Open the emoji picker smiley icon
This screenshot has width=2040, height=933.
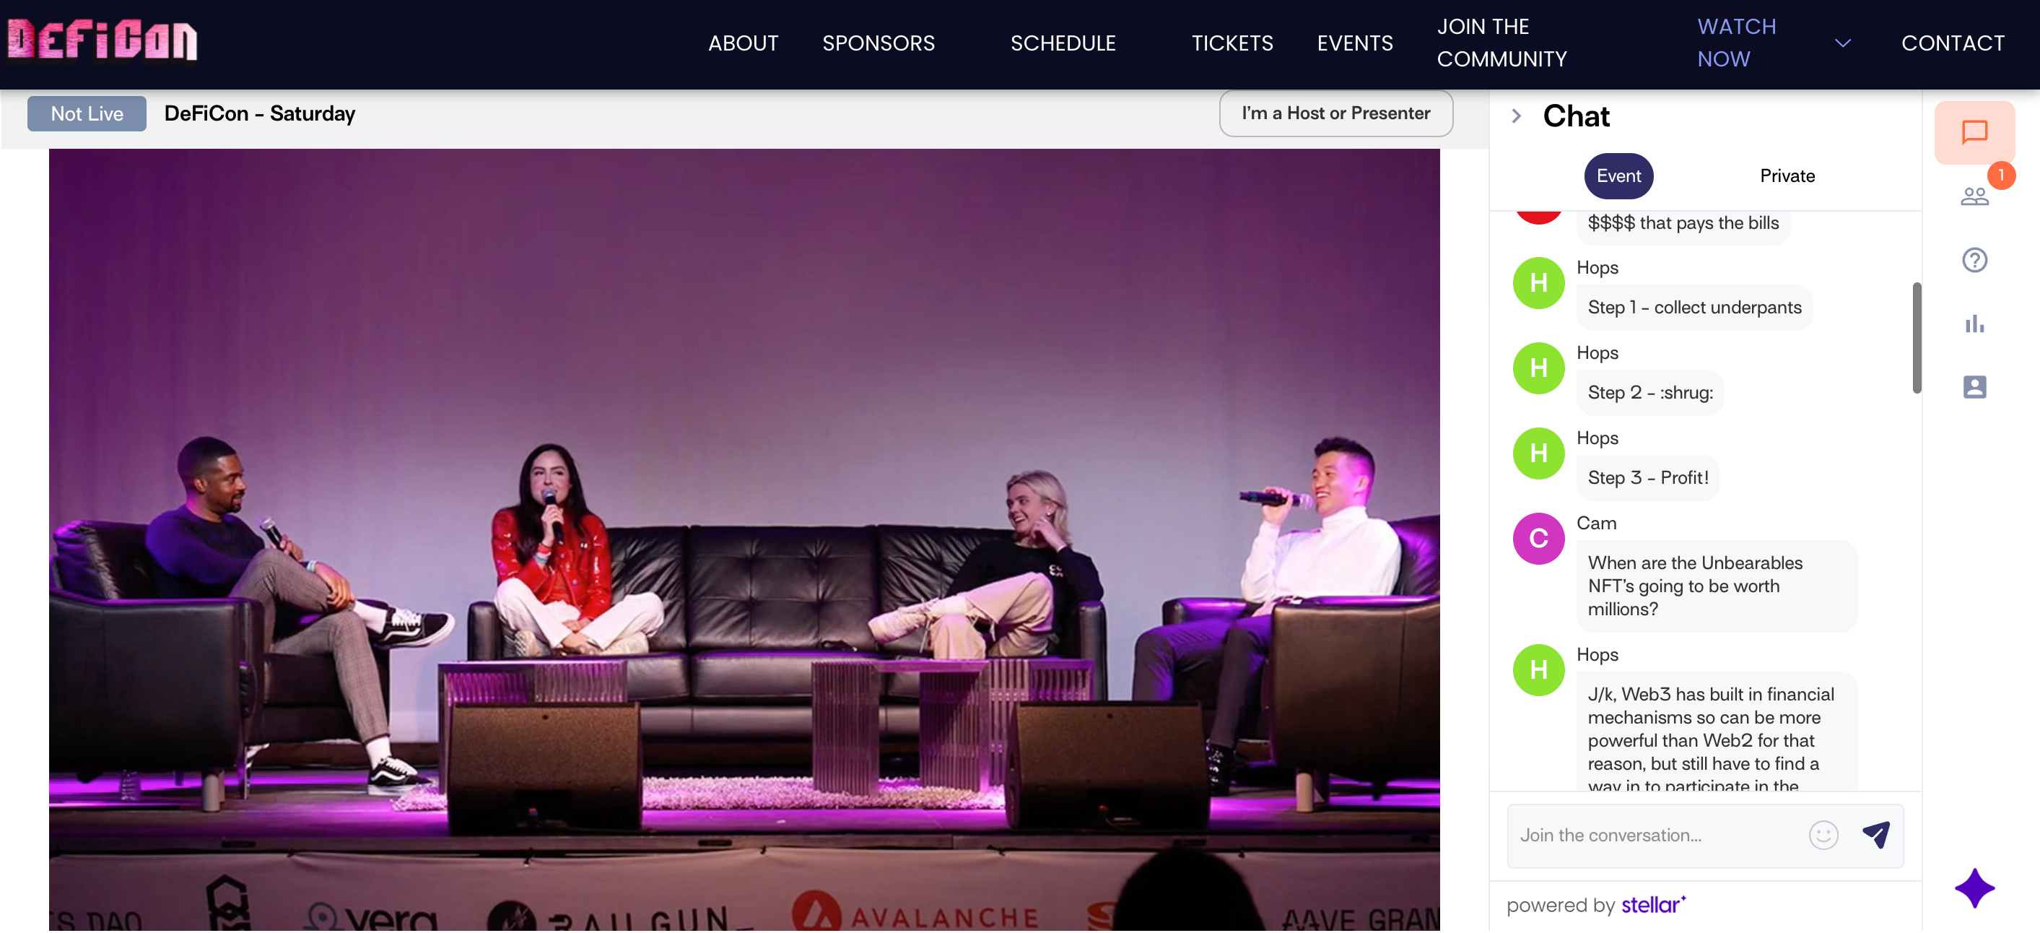tap(1823, 835)
